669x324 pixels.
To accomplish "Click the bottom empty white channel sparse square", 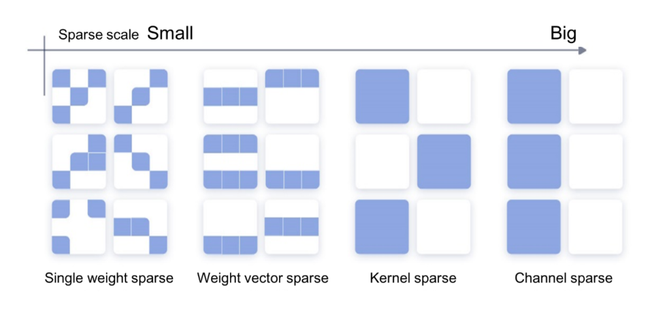I will [x=596, y=227].
